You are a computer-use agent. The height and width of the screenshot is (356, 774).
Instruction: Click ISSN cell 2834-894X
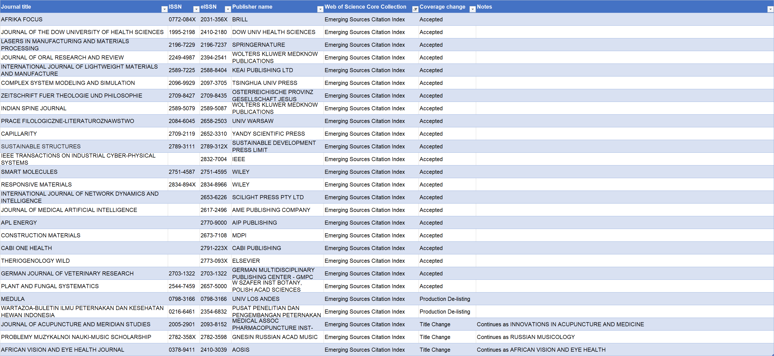tap(184, 184)
